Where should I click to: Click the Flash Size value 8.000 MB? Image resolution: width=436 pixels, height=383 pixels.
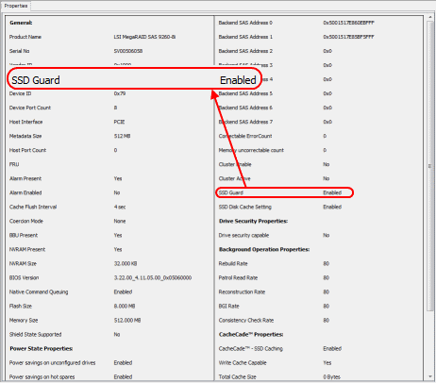125,306
